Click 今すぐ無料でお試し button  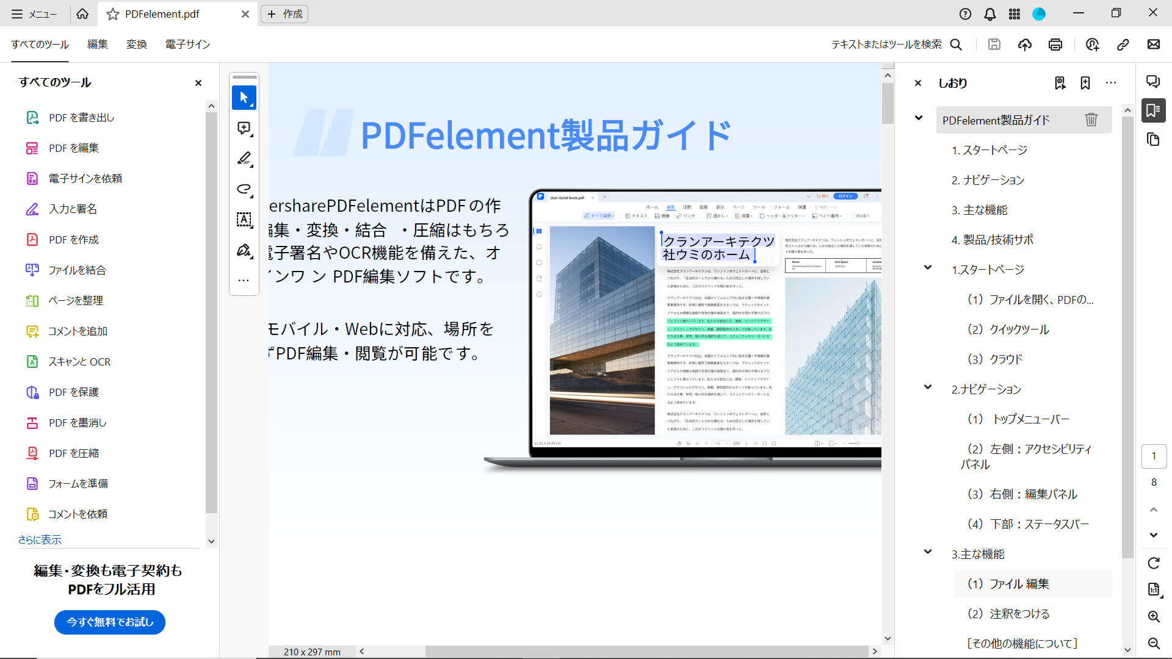(110, 622)
